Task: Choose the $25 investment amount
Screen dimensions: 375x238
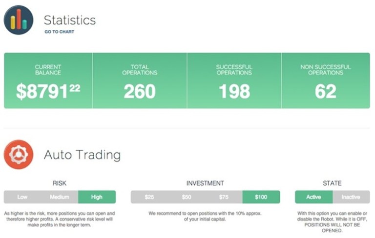Action: tap(149, 197)
